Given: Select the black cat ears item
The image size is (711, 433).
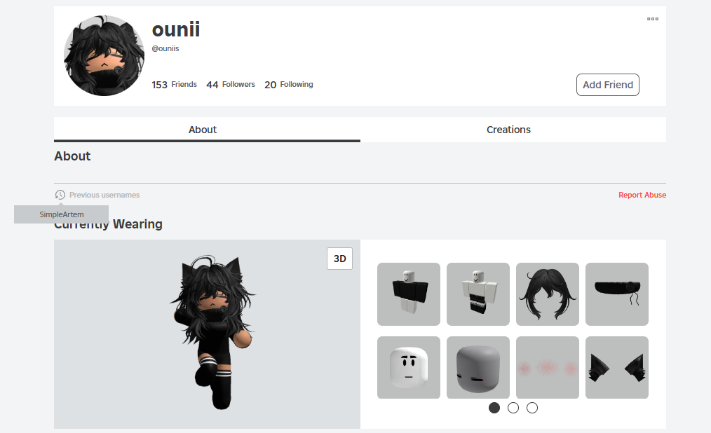Looking at the screenshot, I should click(616, 367).
